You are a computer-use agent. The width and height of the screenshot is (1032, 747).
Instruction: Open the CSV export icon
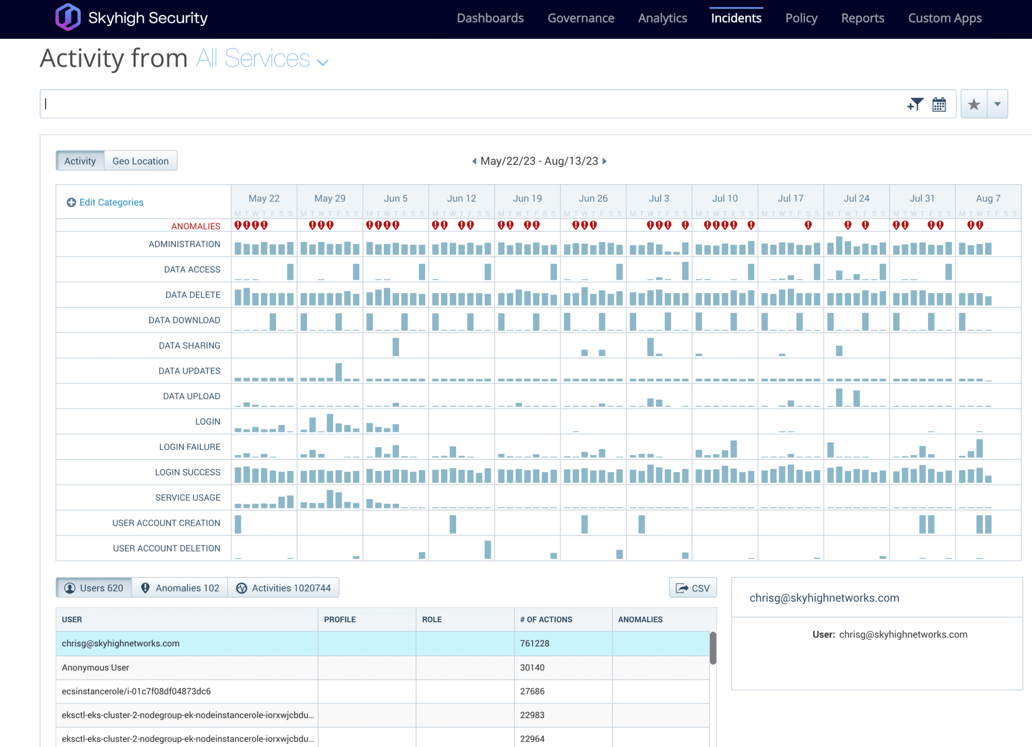coord(682,587)
